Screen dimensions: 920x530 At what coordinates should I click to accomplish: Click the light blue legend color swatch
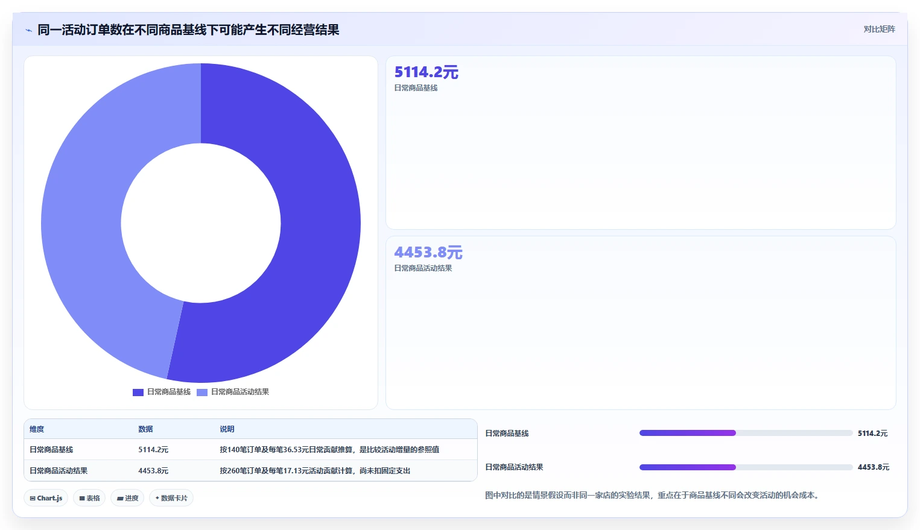click(x=202, y=392)
